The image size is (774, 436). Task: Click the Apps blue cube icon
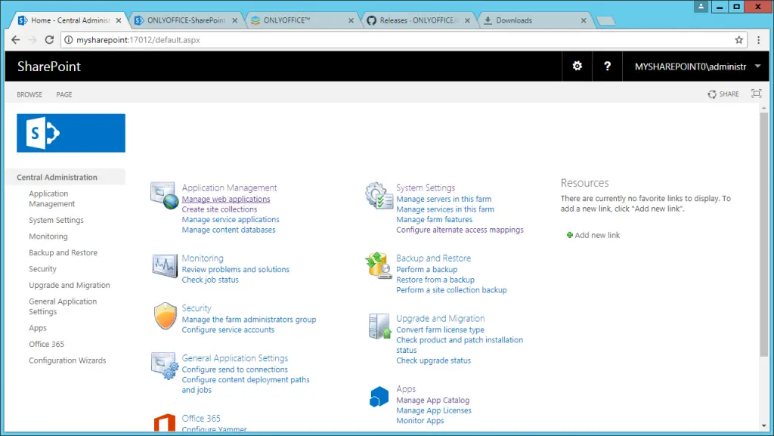pos(379,397)
